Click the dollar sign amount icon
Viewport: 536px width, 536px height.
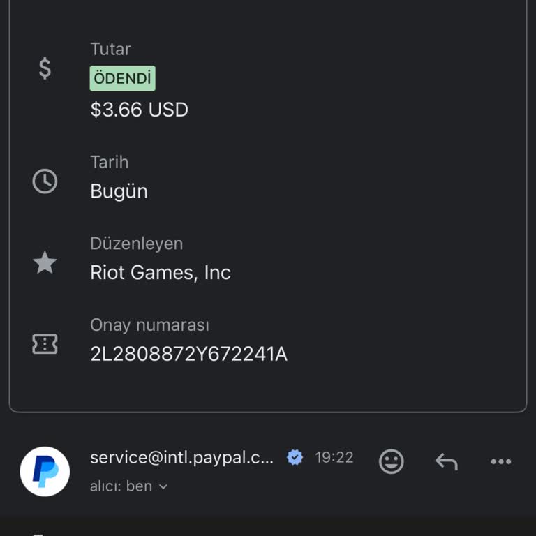click(45, 68)
